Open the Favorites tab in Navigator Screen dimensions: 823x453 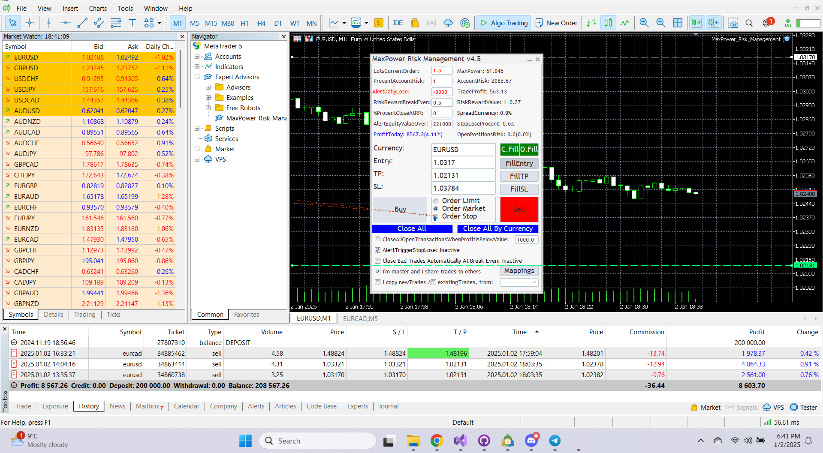pyautogui.click(x=247, y=315)
